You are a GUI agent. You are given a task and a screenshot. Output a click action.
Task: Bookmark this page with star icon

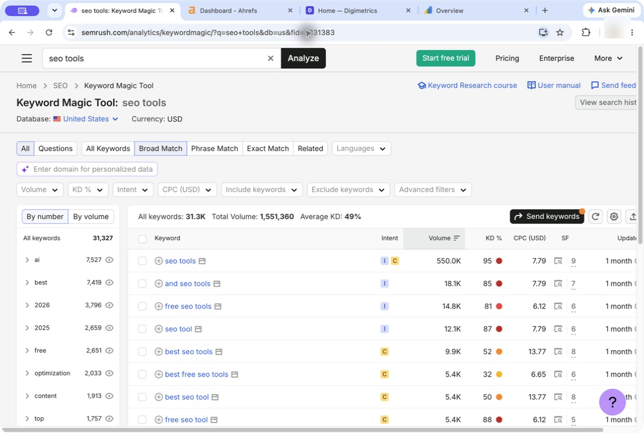(560, 33)
